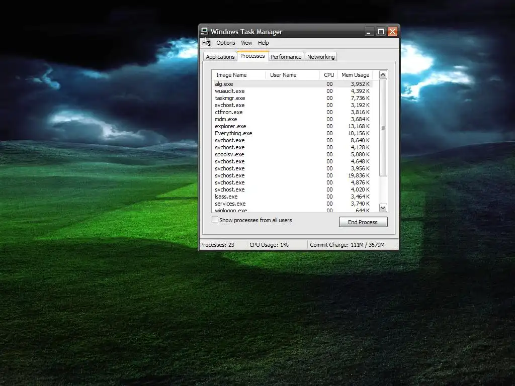Viewport: 515px width, 386px height.
Task: Click the 10,156 K memory value
Action: tap(359, 133)
